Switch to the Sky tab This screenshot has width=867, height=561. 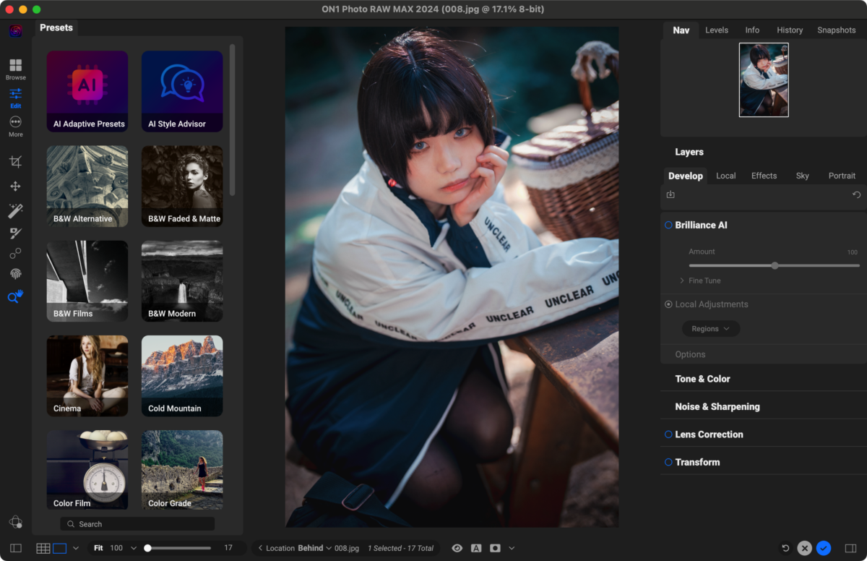pos(803,176)
